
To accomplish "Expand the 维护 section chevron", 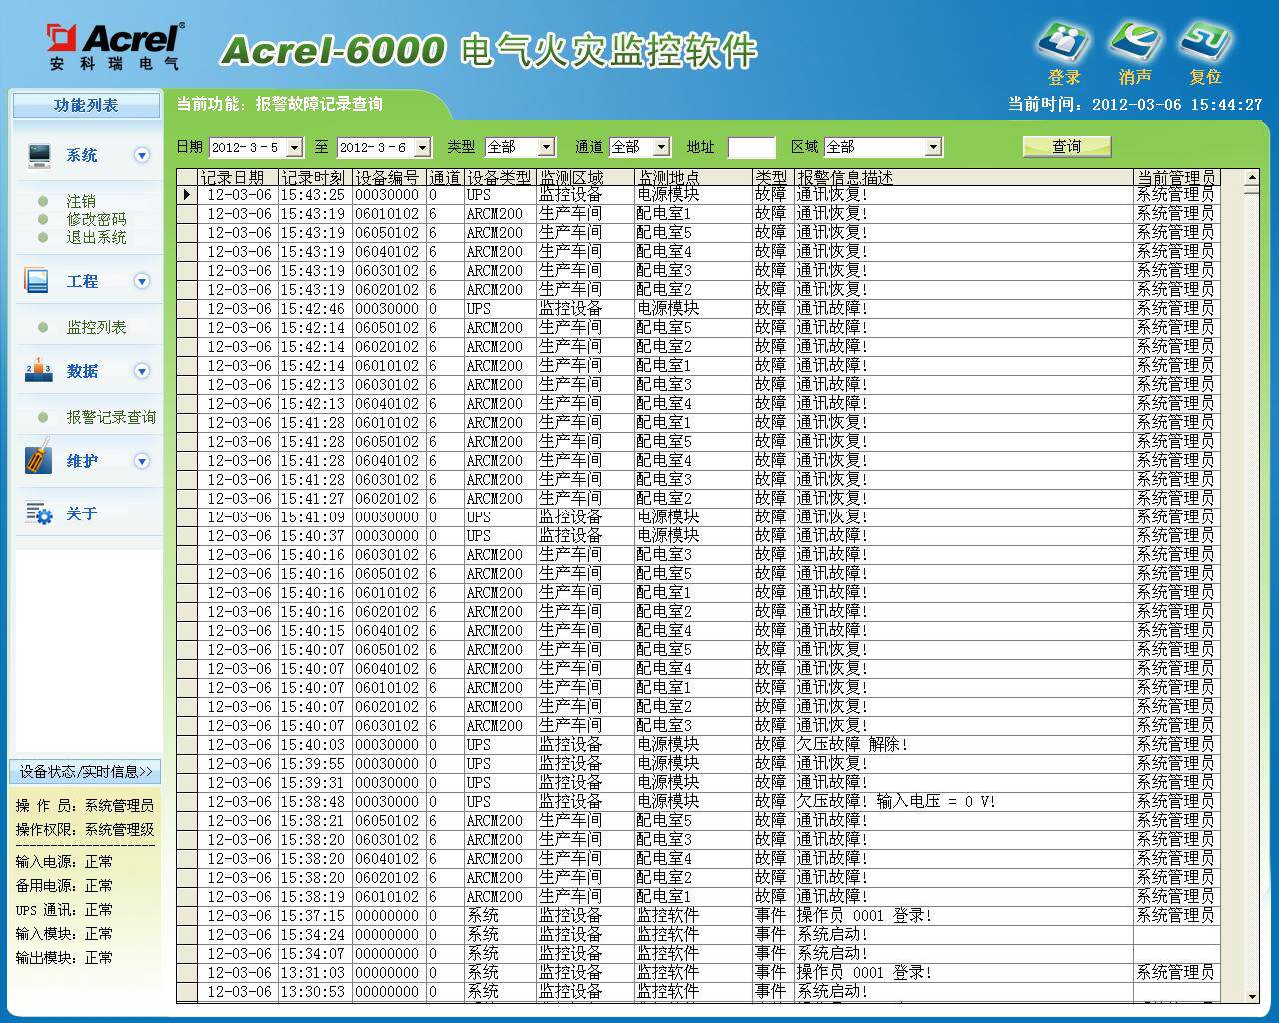I will click(142, 461).
